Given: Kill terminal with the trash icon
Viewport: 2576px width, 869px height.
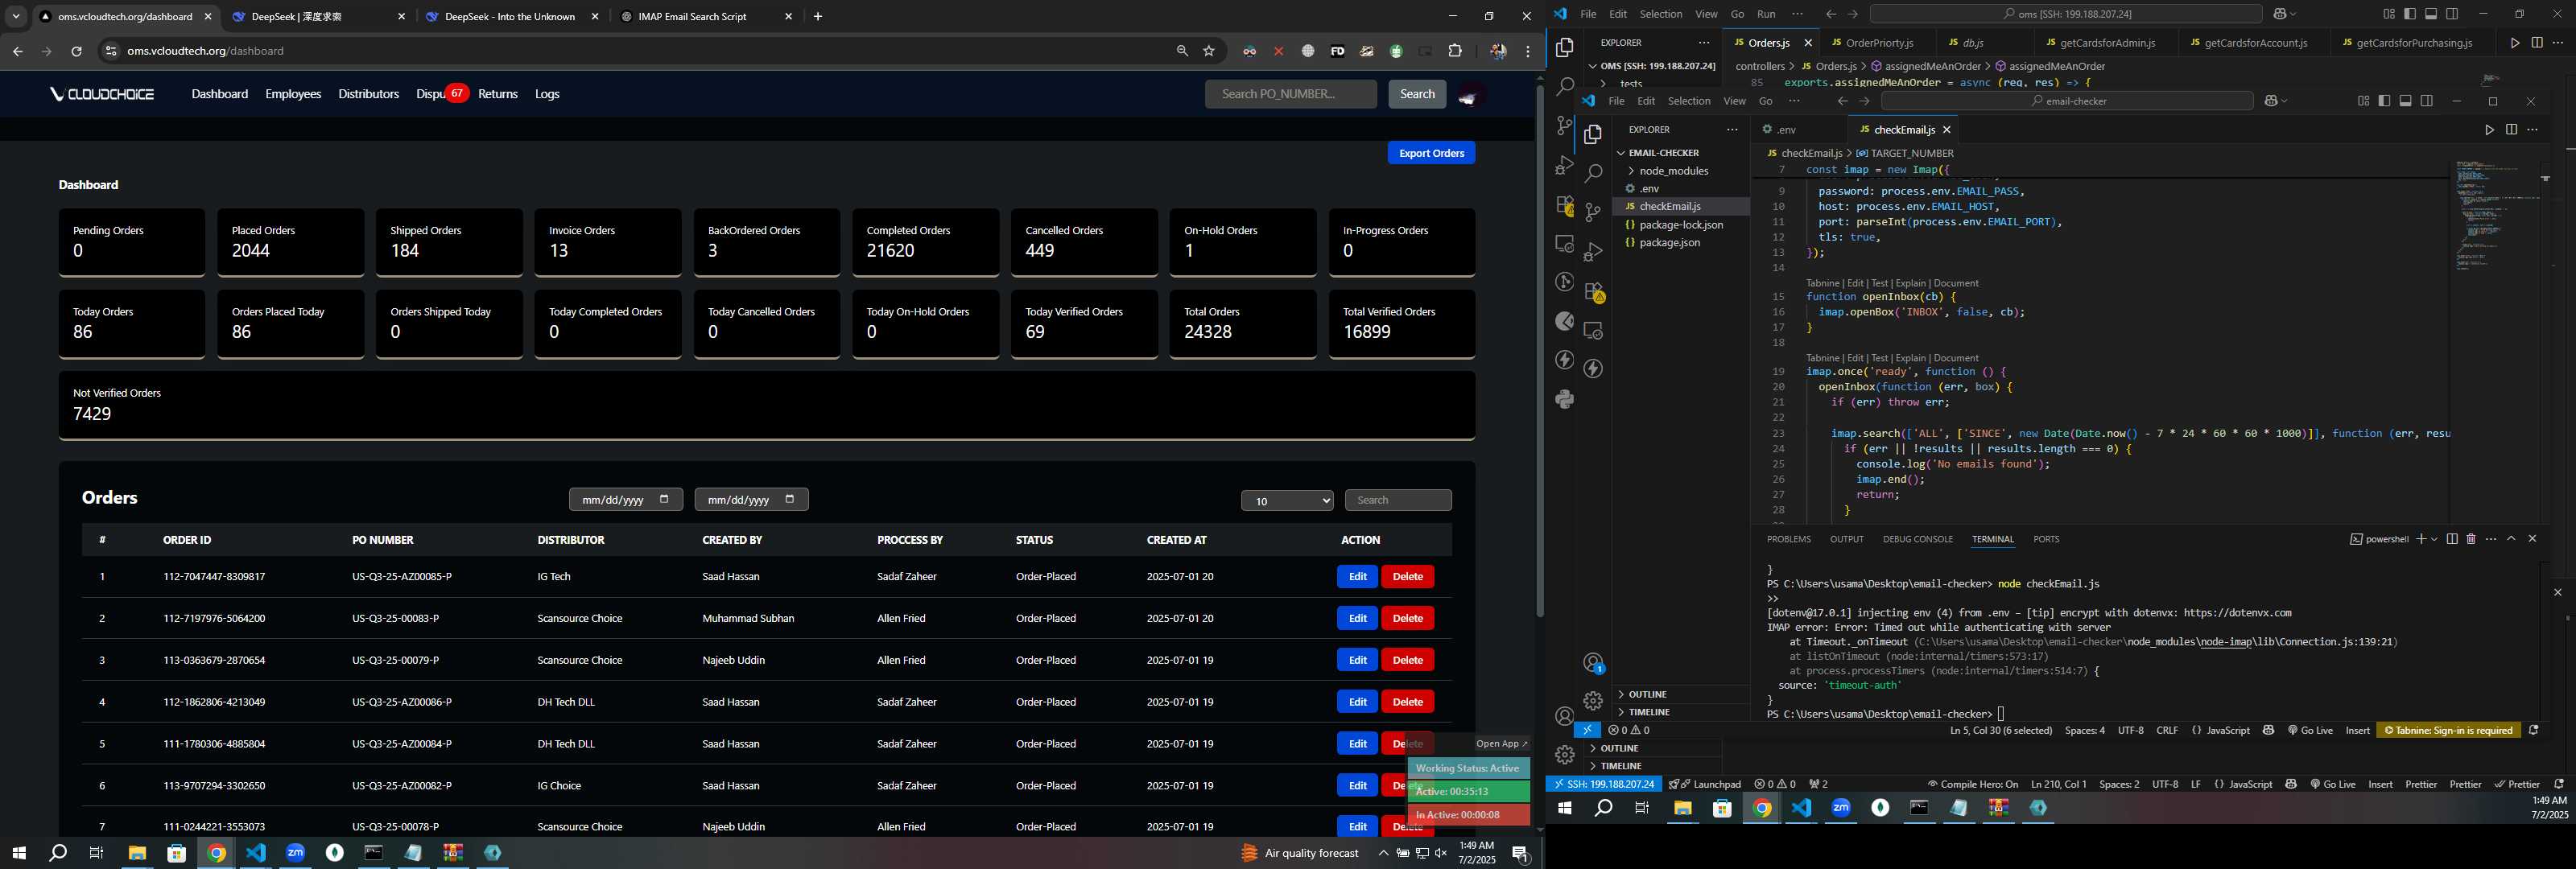Looking at the screenshot, I should click(x=2471, y=539).
